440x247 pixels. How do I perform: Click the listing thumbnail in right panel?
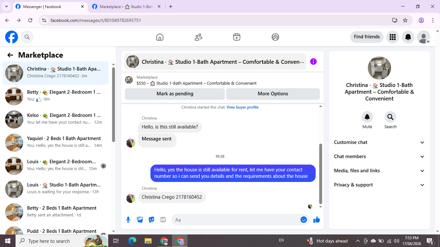(379, 68)
